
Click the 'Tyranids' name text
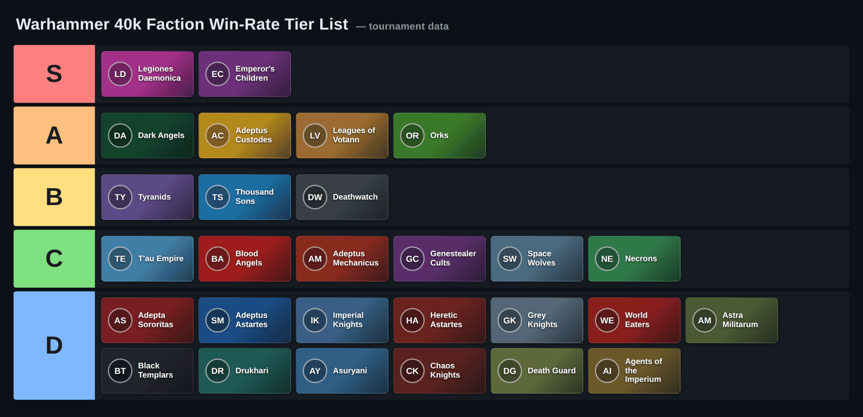(154, 197)
